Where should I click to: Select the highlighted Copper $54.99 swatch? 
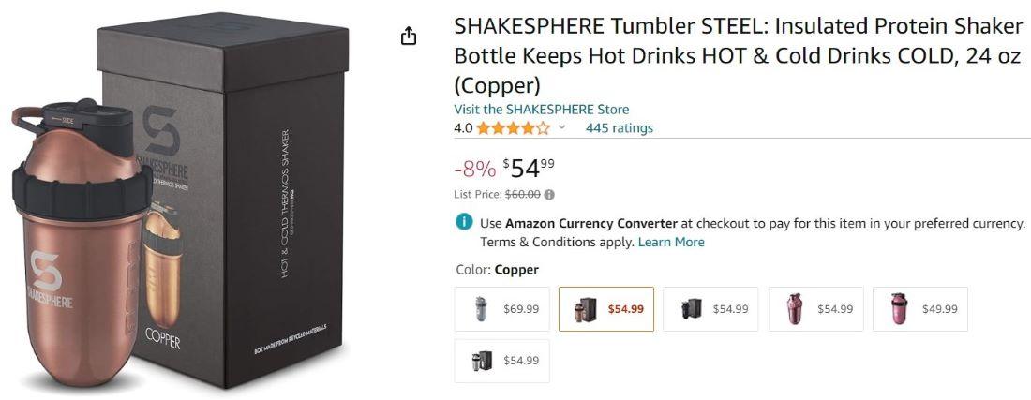(606, 309)
